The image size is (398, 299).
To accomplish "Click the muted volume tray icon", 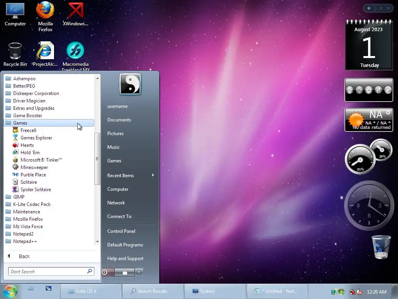I will 360,292.
